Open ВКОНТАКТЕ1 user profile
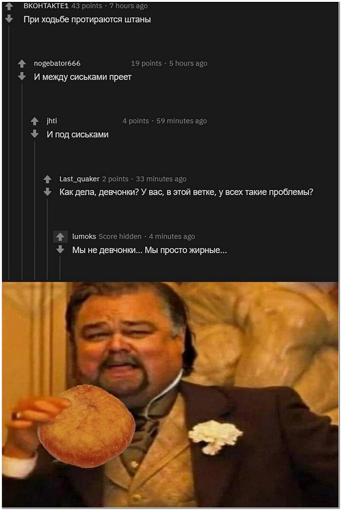Viewport: 341px width, 510px height. click(x=46, y=6)
